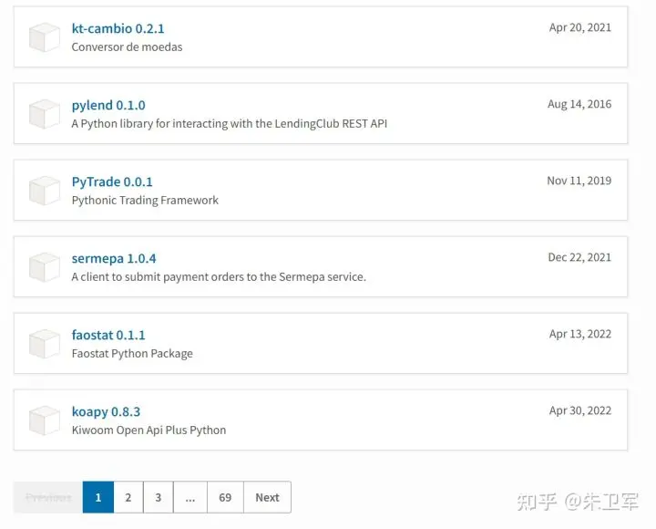Image resolution: width=656 pixels, height=529 pixels.
Task: Click the faostat package cube icon
Action: click(44, 344)
